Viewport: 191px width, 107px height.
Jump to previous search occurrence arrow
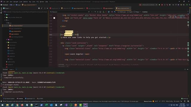95,12
